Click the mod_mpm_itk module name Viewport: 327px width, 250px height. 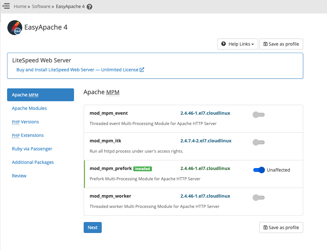coord(105,141)
